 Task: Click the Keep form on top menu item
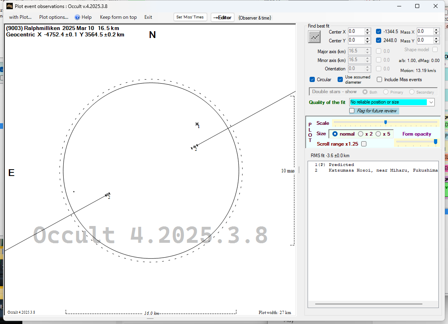point(118,17)
